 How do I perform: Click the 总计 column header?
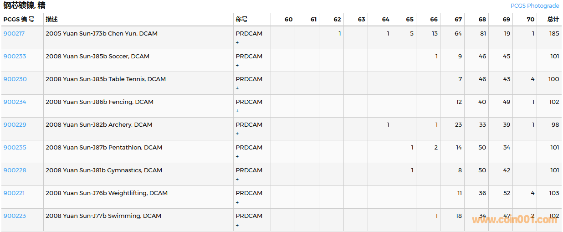tap(553, 19)
